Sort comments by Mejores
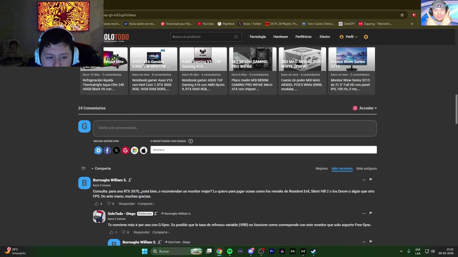The width and height of the screenshot is (458, 257). click(x=322, y=168)
